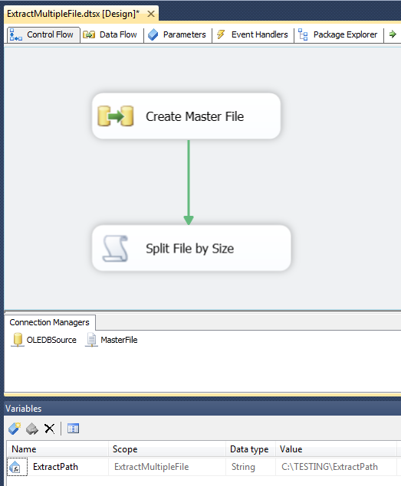Click the Package Explorer tree icon
The width and height of the screenshot is (401, 486).
[303, 34]
